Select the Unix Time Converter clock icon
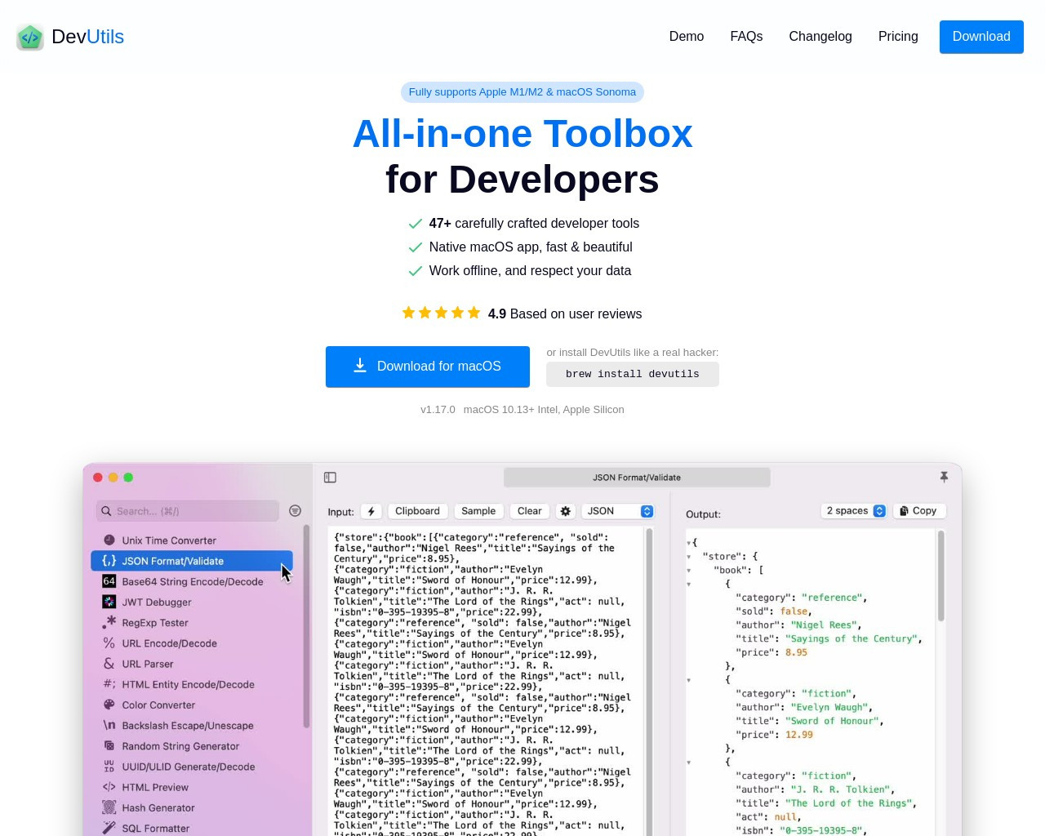Viewport: 1045px width, 836px height. tap(109, 540)
